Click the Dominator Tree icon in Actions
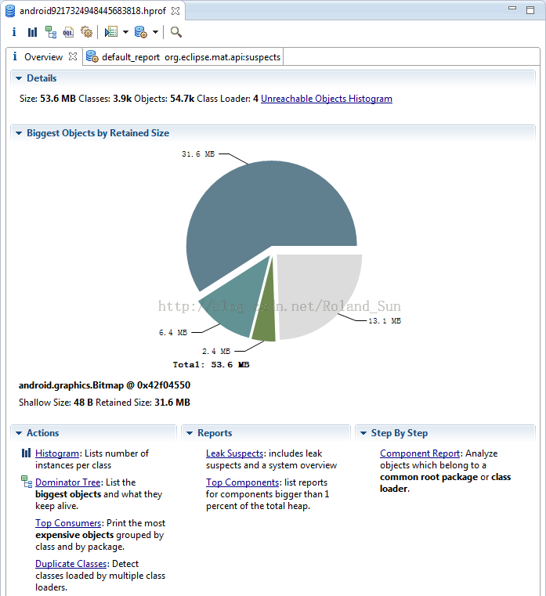Viewport: 546px width, 596px height. click(x=27, y=482)
